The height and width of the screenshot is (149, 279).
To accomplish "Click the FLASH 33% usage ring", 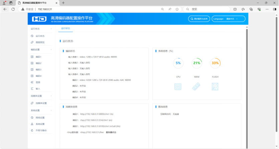I will pos(215,63).
